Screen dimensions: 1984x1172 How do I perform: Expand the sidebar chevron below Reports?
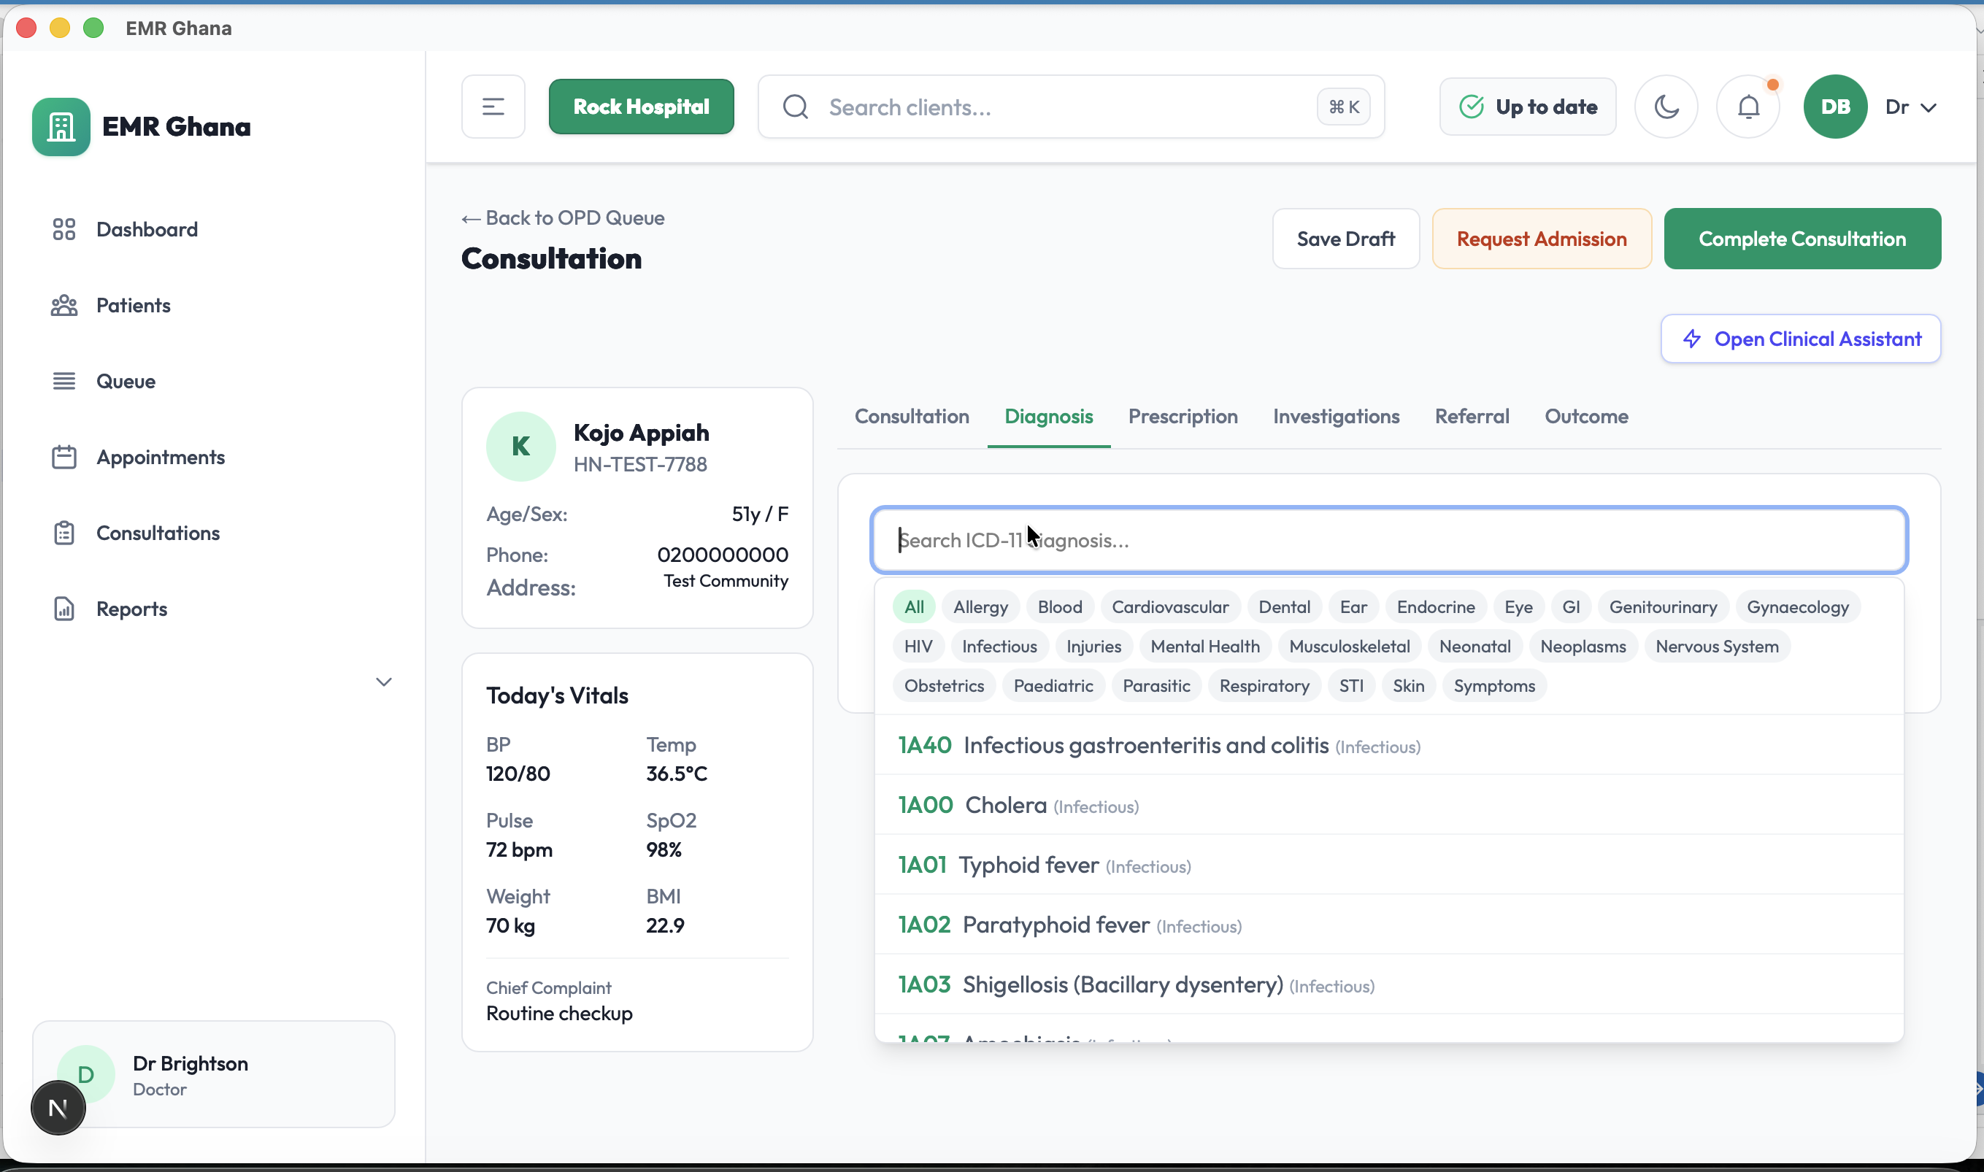pyautogui.click(x=384, y=682)
